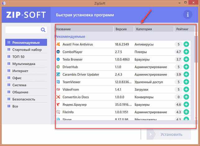This screenshot has width=200, height=146.
Task: Minimize the ZipSoft window
Action: 180,3
